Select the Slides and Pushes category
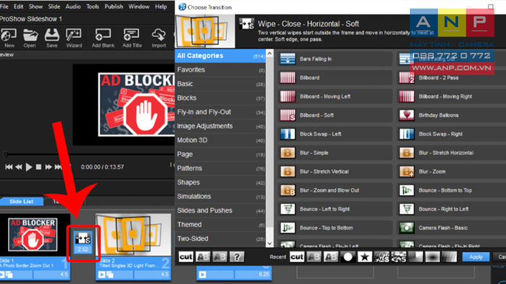 (220, 210)
